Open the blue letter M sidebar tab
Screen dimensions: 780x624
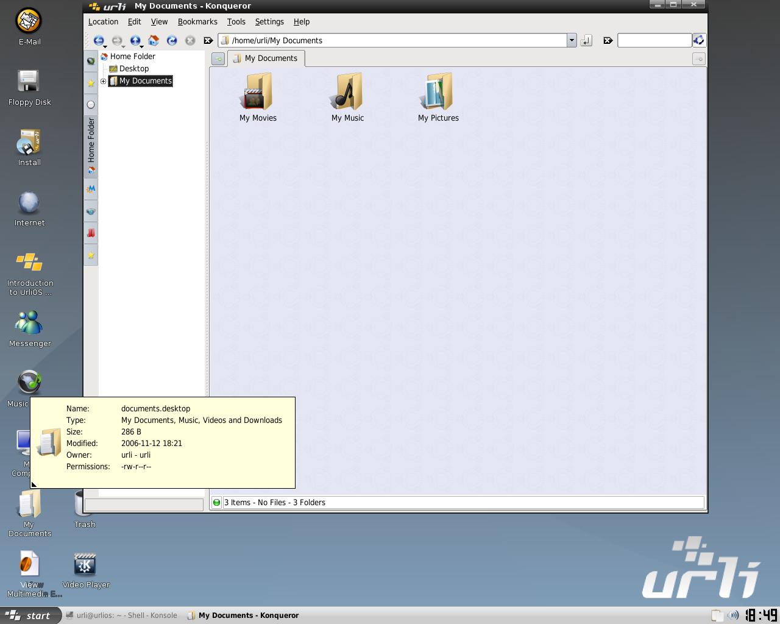click(91, 189)
